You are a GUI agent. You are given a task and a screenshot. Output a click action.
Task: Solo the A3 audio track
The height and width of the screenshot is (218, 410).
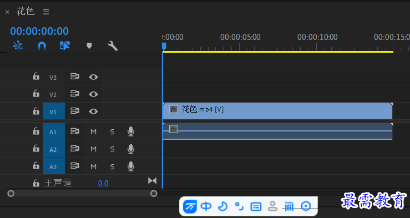(x=112, y=167)
